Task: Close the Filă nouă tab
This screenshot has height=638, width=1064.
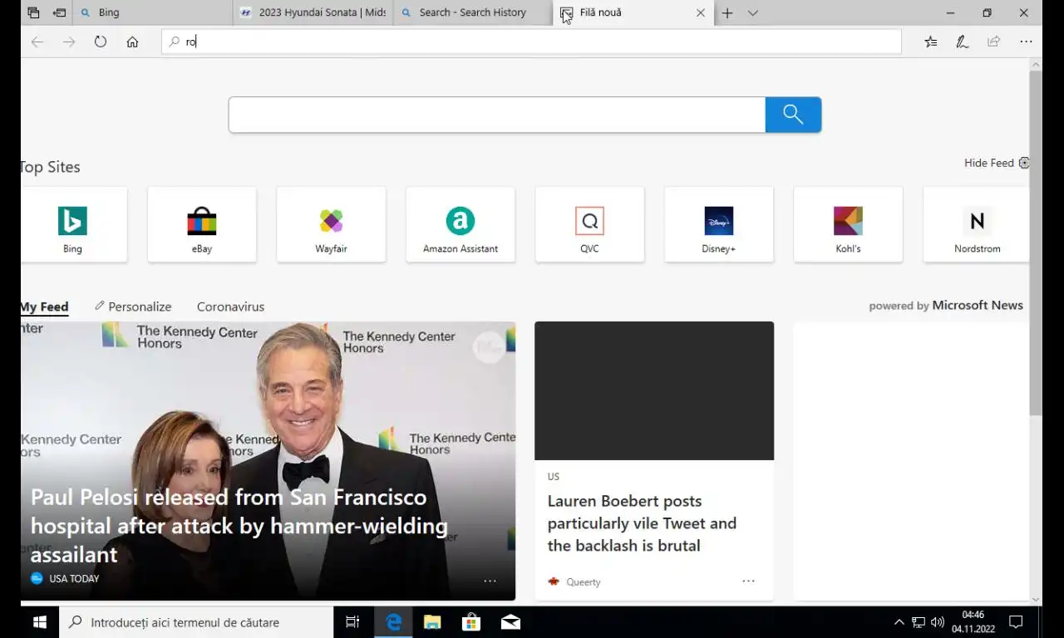Action: pyautogui.click(x=701, y=12)
